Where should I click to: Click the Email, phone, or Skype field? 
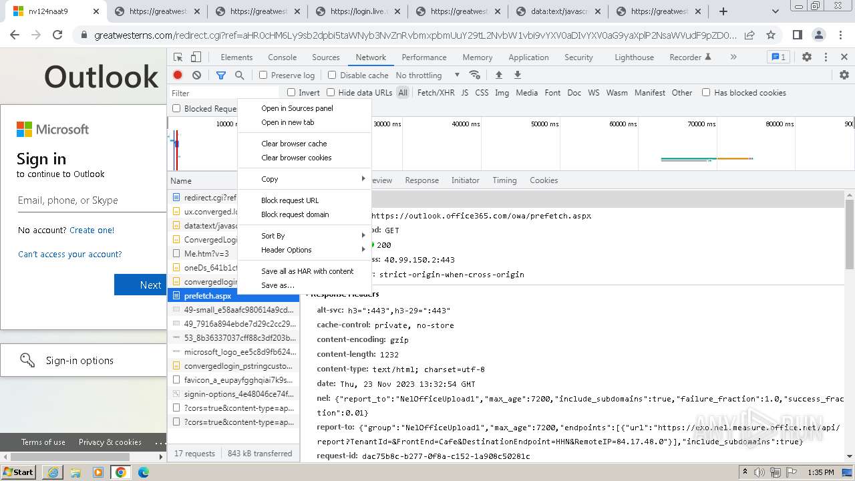92,200
